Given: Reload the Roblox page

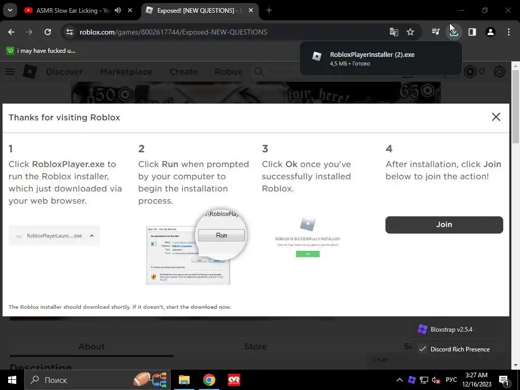Looking at the screenshot, I should [48, 32].
